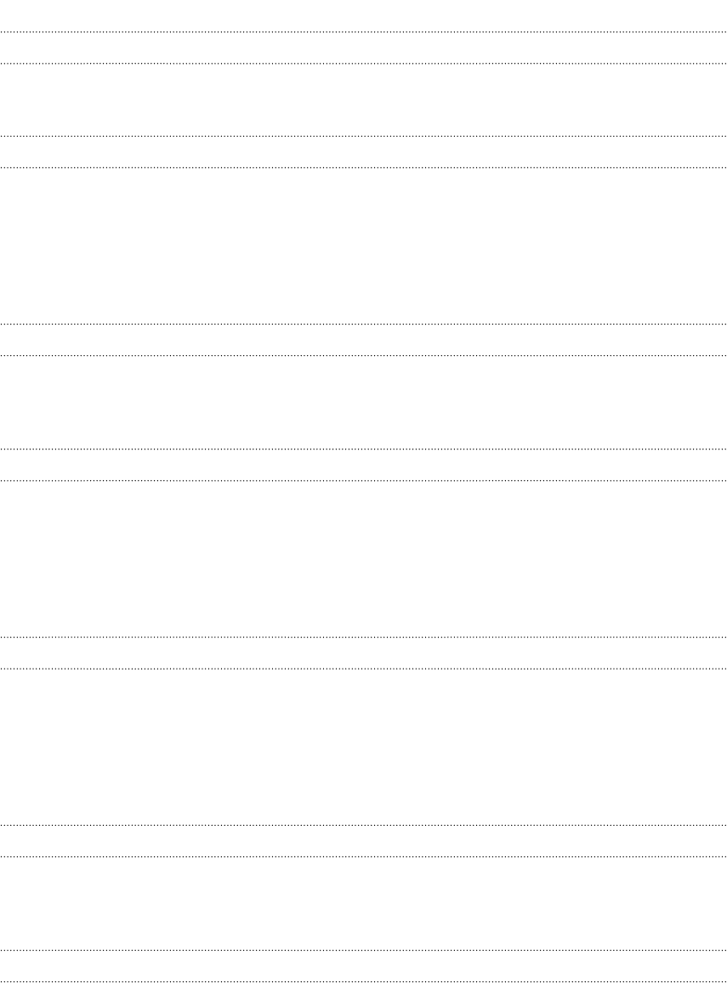
Task: Click the lower line of the fifth band
Action: point(363,668)
